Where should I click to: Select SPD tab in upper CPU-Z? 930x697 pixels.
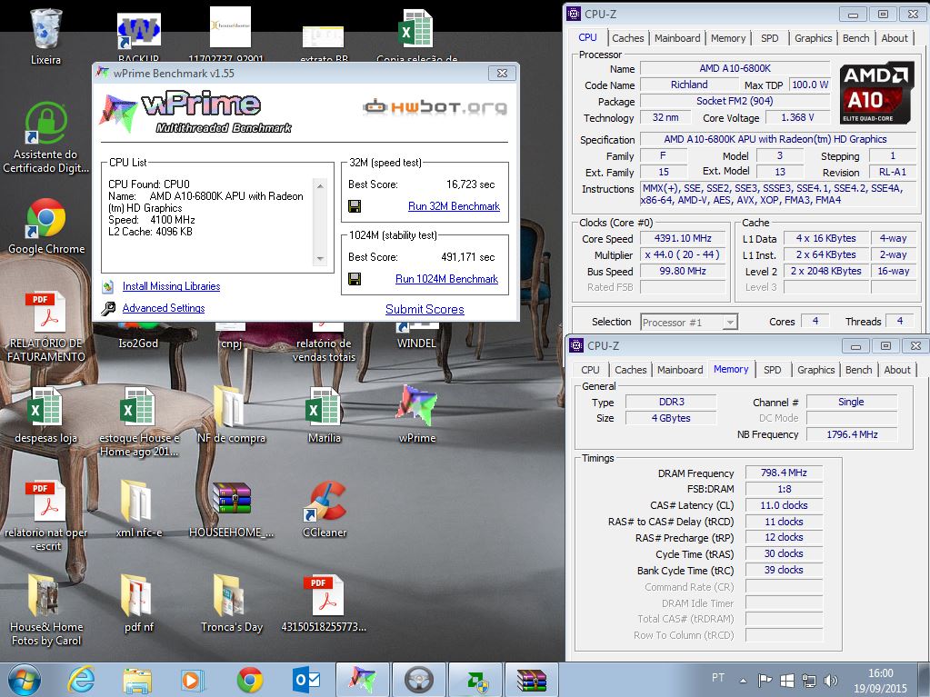[769, 38]
